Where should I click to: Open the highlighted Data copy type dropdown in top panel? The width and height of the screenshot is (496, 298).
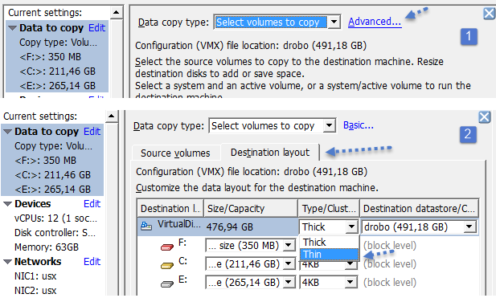[x=334, y=22]
